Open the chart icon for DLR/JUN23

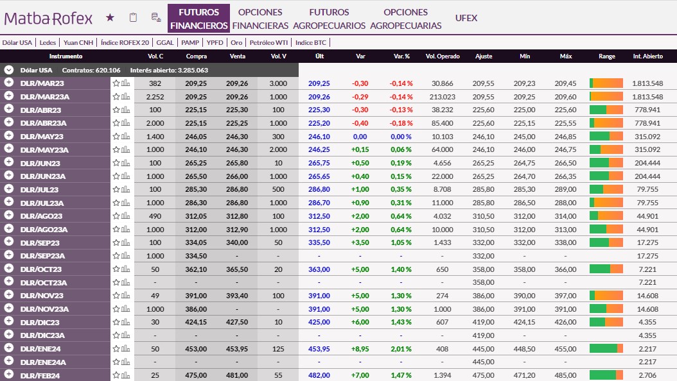(125, 163)
